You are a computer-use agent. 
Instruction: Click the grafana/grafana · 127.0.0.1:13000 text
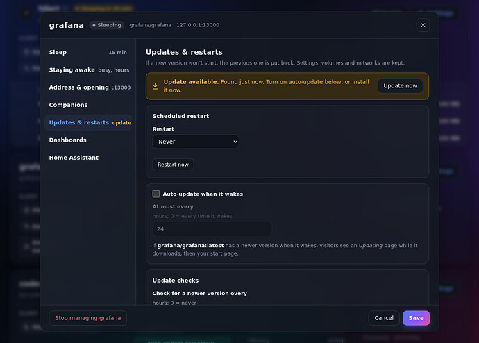click(174, 25)
